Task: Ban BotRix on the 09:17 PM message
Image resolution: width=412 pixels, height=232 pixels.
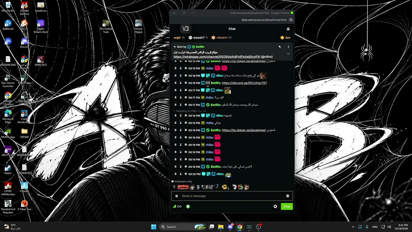Action: [x=186, y=105]
